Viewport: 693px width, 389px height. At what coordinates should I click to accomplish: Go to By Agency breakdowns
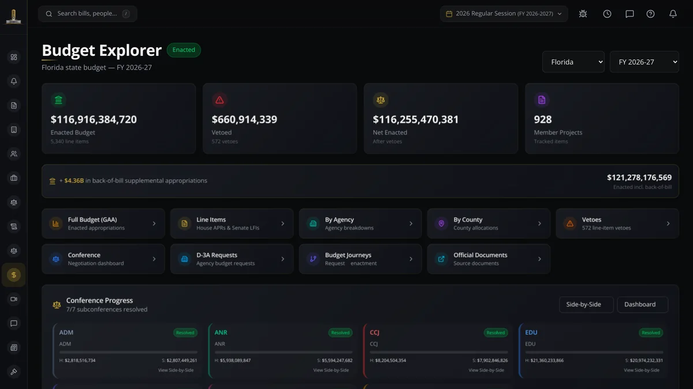click(360, 224)
